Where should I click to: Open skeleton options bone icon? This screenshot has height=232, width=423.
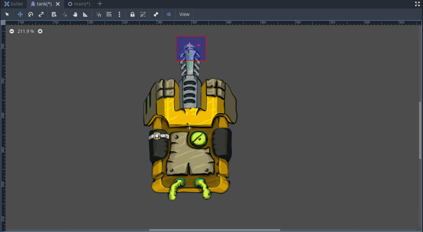(x=156, y=14)
